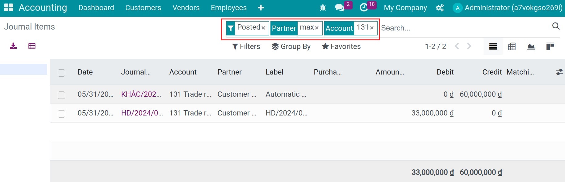Image resolution: width=565 pixels, height=182 pixels.
Task: Open the activities clock icon
Action: (x=364, y=8)
